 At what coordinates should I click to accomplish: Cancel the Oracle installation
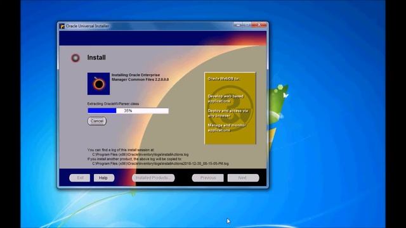[97, 121]
